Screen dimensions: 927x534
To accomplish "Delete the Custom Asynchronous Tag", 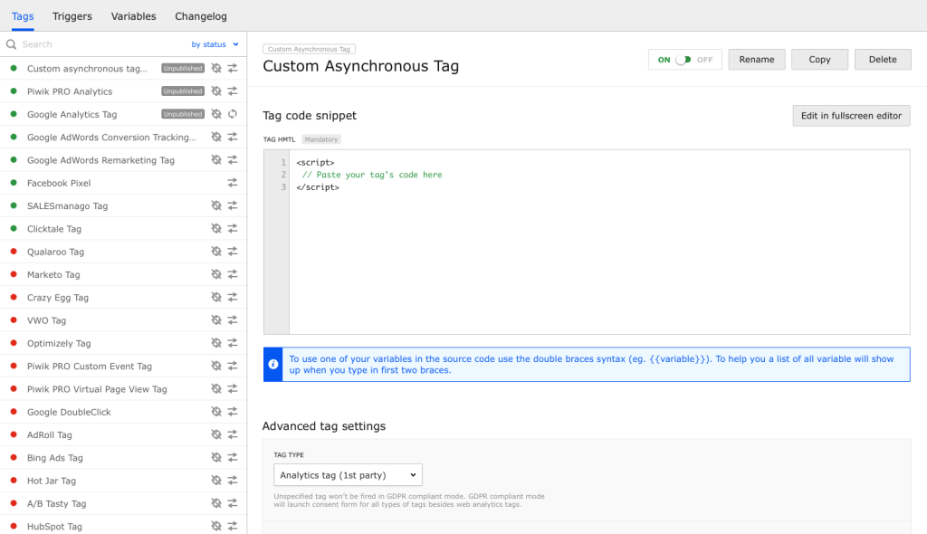I will (883, 60).
